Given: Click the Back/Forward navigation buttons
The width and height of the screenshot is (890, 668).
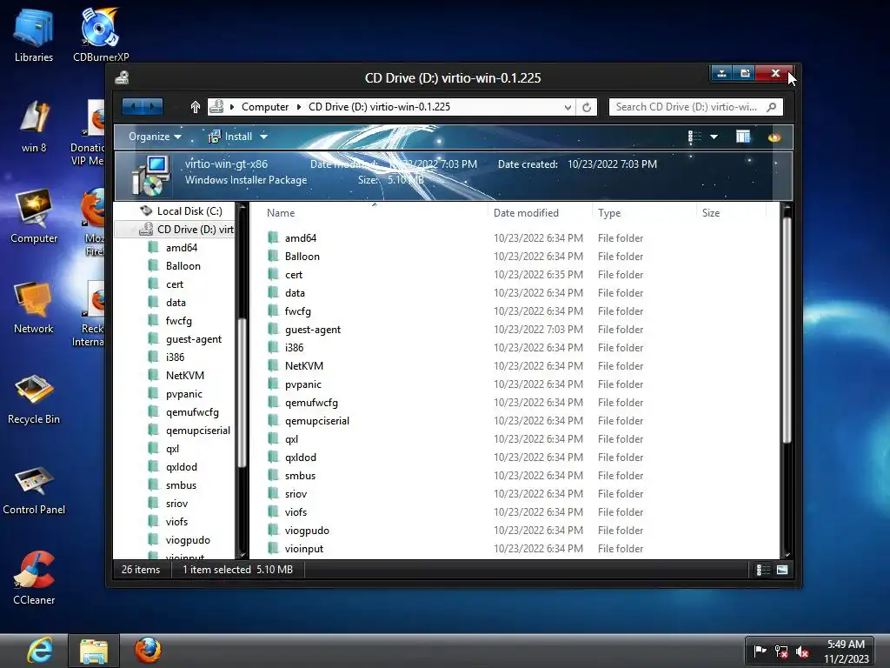Looking at the screenshot, I should click(x=143, y=106).
